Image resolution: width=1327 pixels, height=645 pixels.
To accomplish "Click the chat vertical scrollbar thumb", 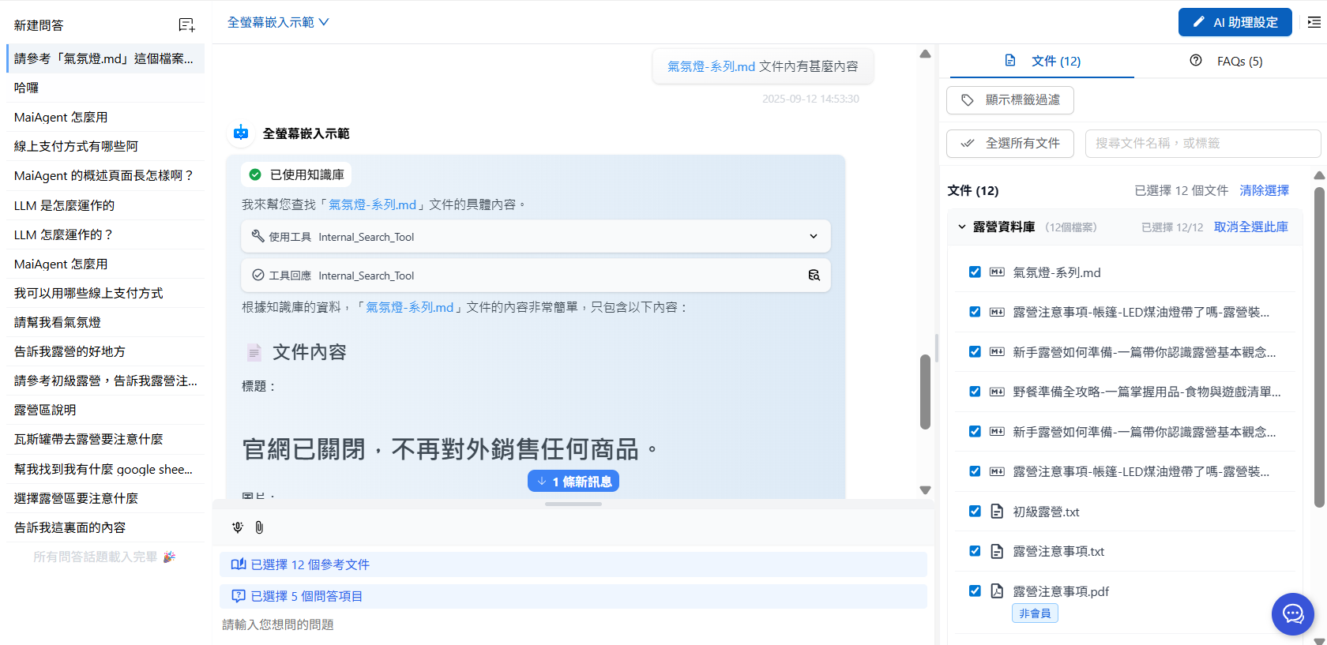I will coord(925,392).
